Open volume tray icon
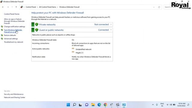 (x=171, y=105)
